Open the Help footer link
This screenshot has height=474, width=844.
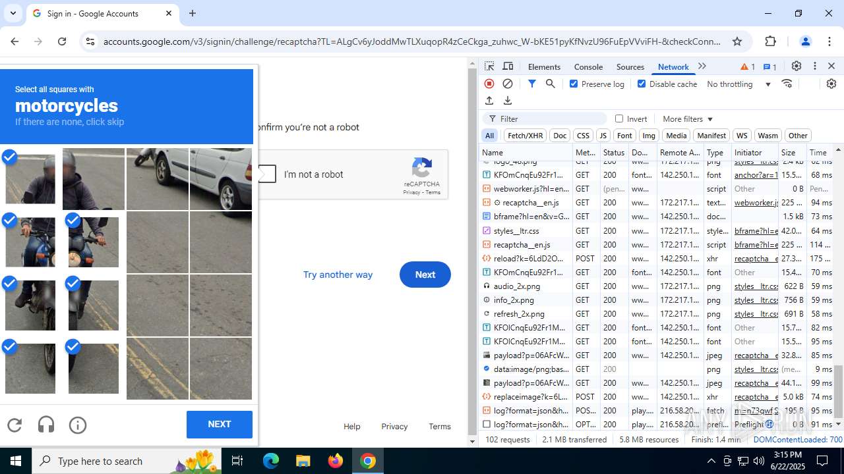(x=352, y=427)
